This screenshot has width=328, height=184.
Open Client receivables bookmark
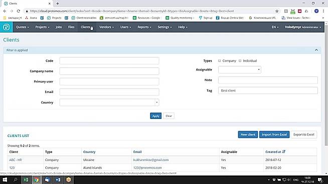pos(84,18)
